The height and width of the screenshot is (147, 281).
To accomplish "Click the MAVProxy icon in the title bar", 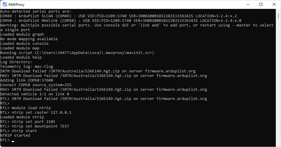I will pos(5,4).
